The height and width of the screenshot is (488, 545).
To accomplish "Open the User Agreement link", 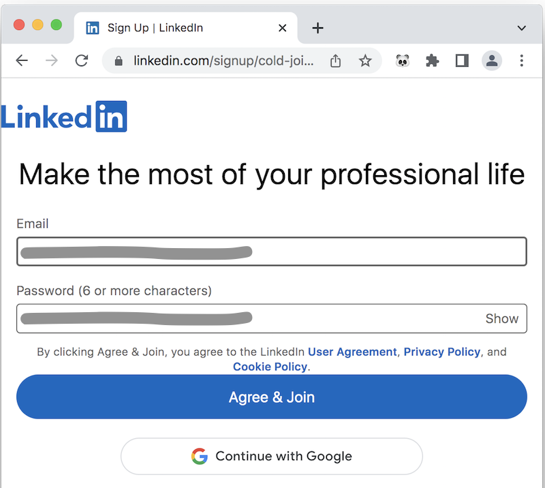I will click(352, 352).
